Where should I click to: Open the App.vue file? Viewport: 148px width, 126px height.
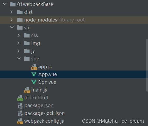48,74
